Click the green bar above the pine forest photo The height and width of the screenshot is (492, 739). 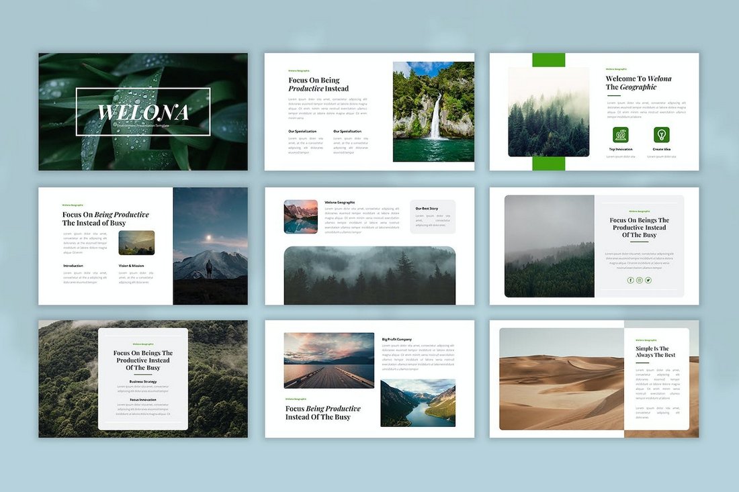549,60
